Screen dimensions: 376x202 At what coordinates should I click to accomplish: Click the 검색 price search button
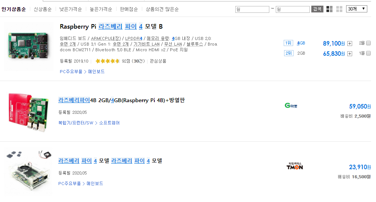tap(317, 9)
